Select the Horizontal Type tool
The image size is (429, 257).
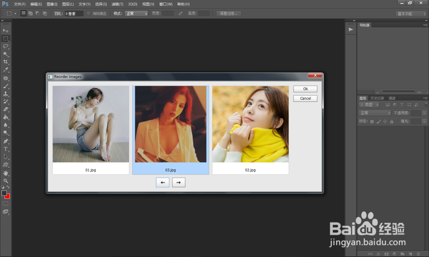6,149
